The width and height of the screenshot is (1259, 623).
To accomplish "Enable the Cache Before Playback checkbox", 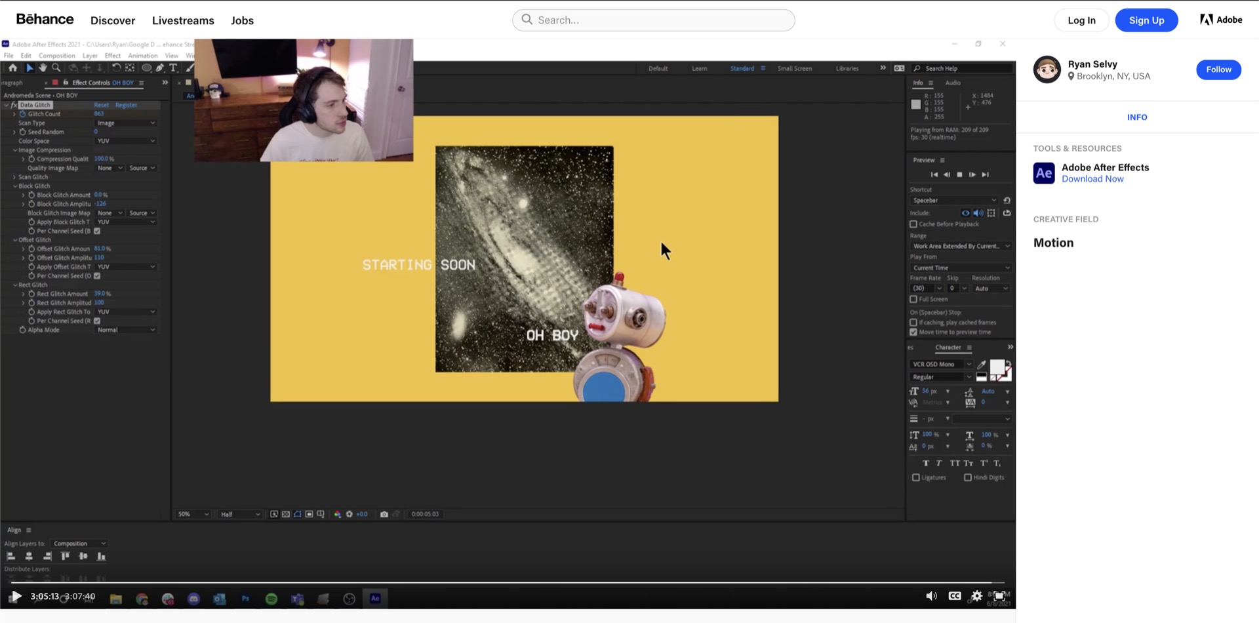I will click(x=913, y=224).
